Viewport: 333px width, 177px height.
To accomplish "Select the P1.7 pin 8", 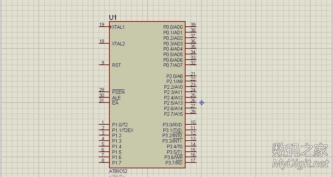I will click(103, 163).
